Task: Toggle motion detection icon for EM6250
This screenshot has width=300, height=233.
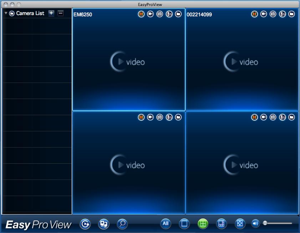Action: click(141, 14)
